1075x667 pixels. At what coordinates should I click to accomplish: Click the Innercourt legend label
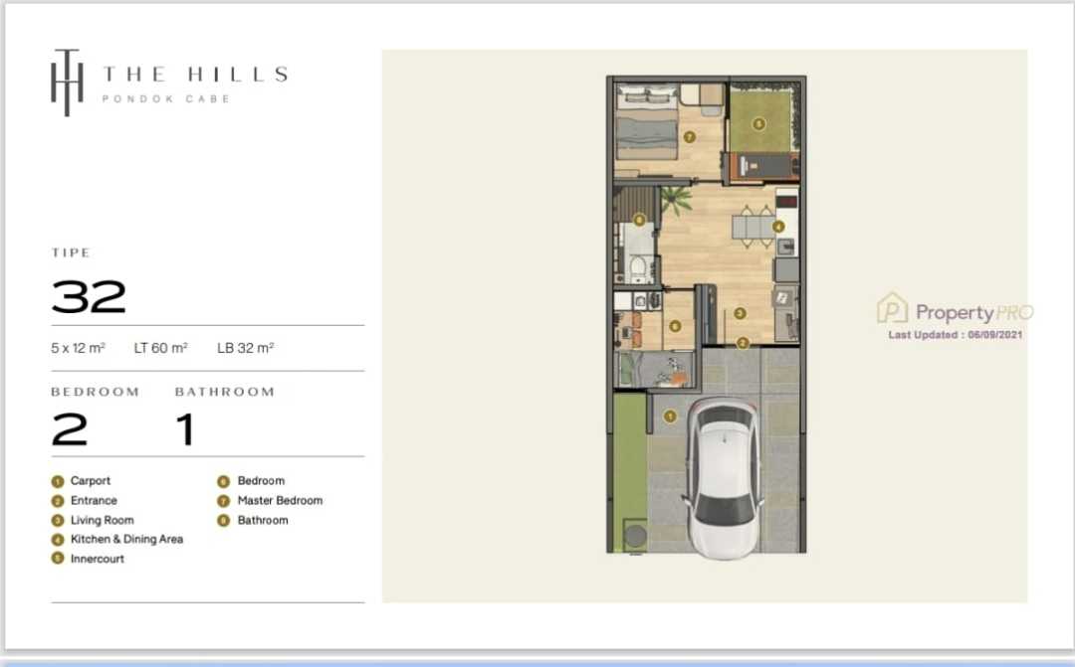point(97,559)
